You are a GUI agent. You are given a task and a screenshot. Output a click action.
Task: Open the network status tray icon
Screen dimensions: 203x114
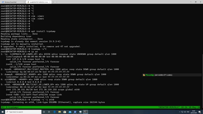pos(182,112)
